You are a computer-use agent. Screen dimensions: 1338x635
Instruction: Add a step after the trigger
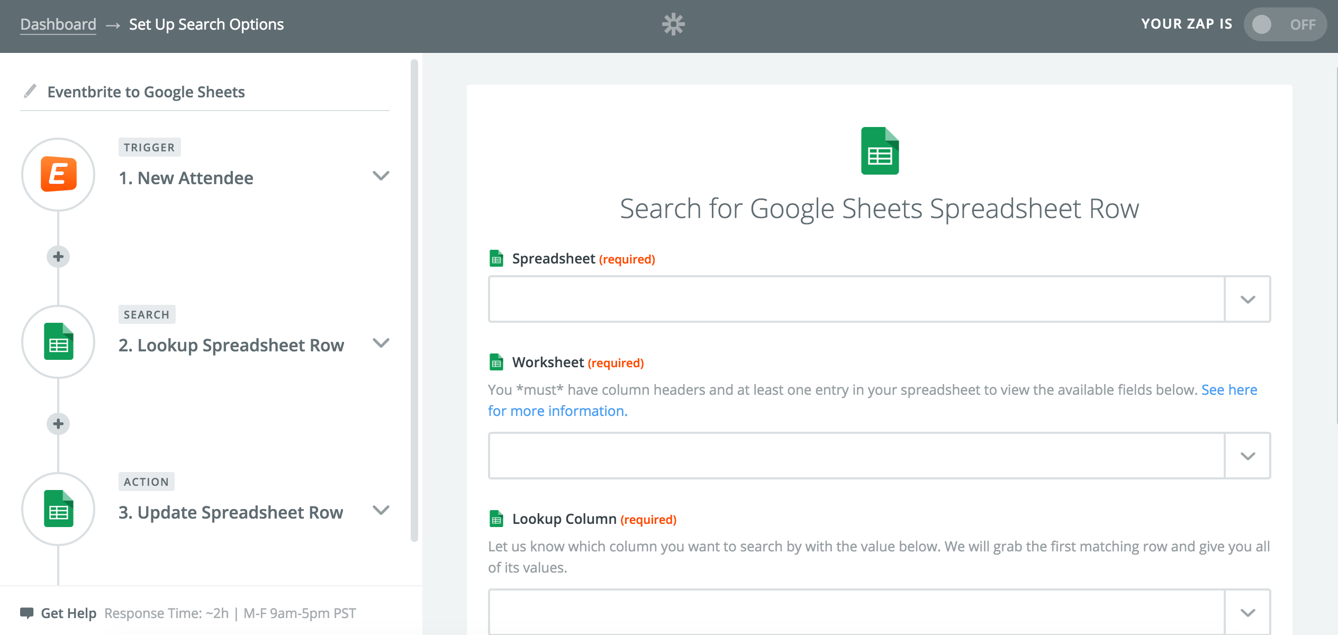[58, 257]
